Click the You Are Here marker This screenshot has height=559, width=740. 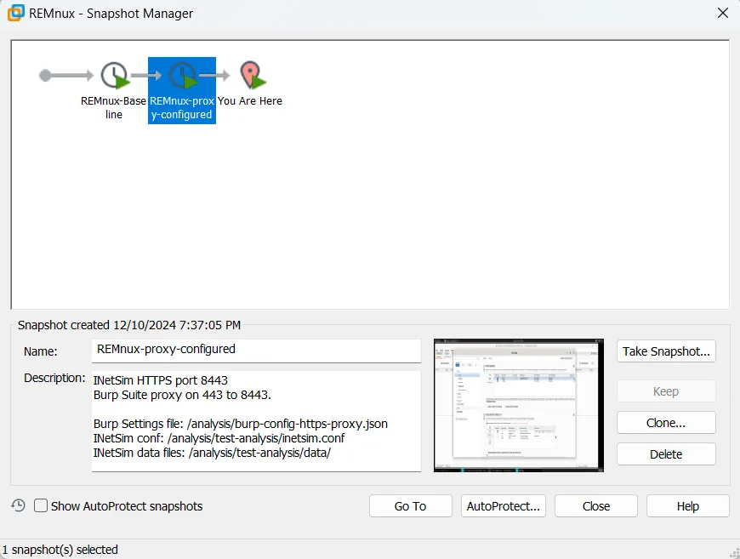click(x=250, y=77)
